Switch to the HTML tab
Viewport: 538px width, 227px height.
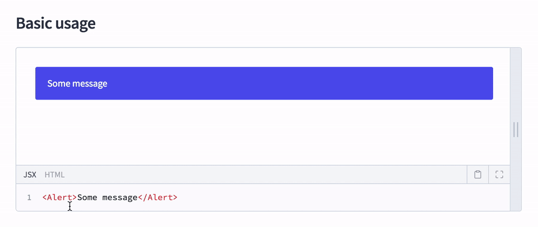[54, 175]
